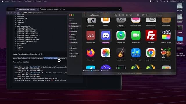Image resolution: width=186 pixels, height=104 pixels.
Task: Select the Discord.app icon in Finder
Action: click(106, 35)
